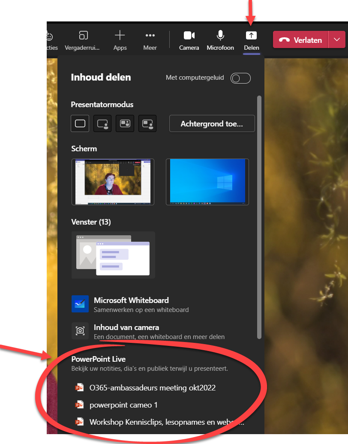Image resolution: width=348 pixels, height=444 pixels.
Task: Open the Vergaderruimten toolbar button
Action: pyautogui.click(x=82, y=40)
